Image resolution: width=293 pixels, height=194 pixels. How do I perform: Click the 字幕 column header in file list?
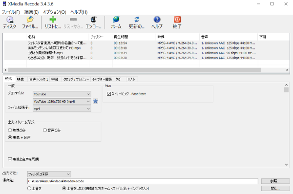point(273,37)
